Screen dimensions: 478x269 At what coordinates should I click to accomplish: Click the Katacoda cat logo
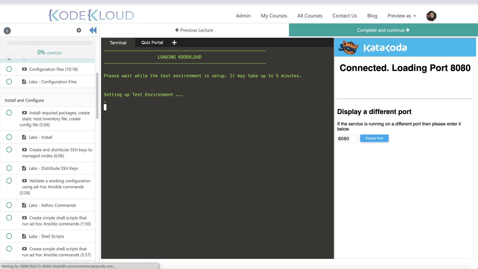coord(348,47)
